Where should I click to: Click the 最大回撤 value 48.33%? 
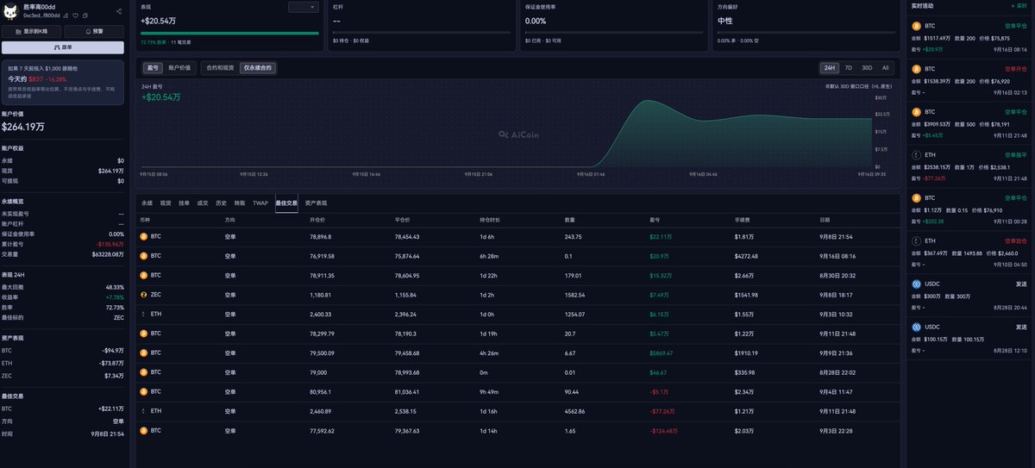(x=115, y=287)
